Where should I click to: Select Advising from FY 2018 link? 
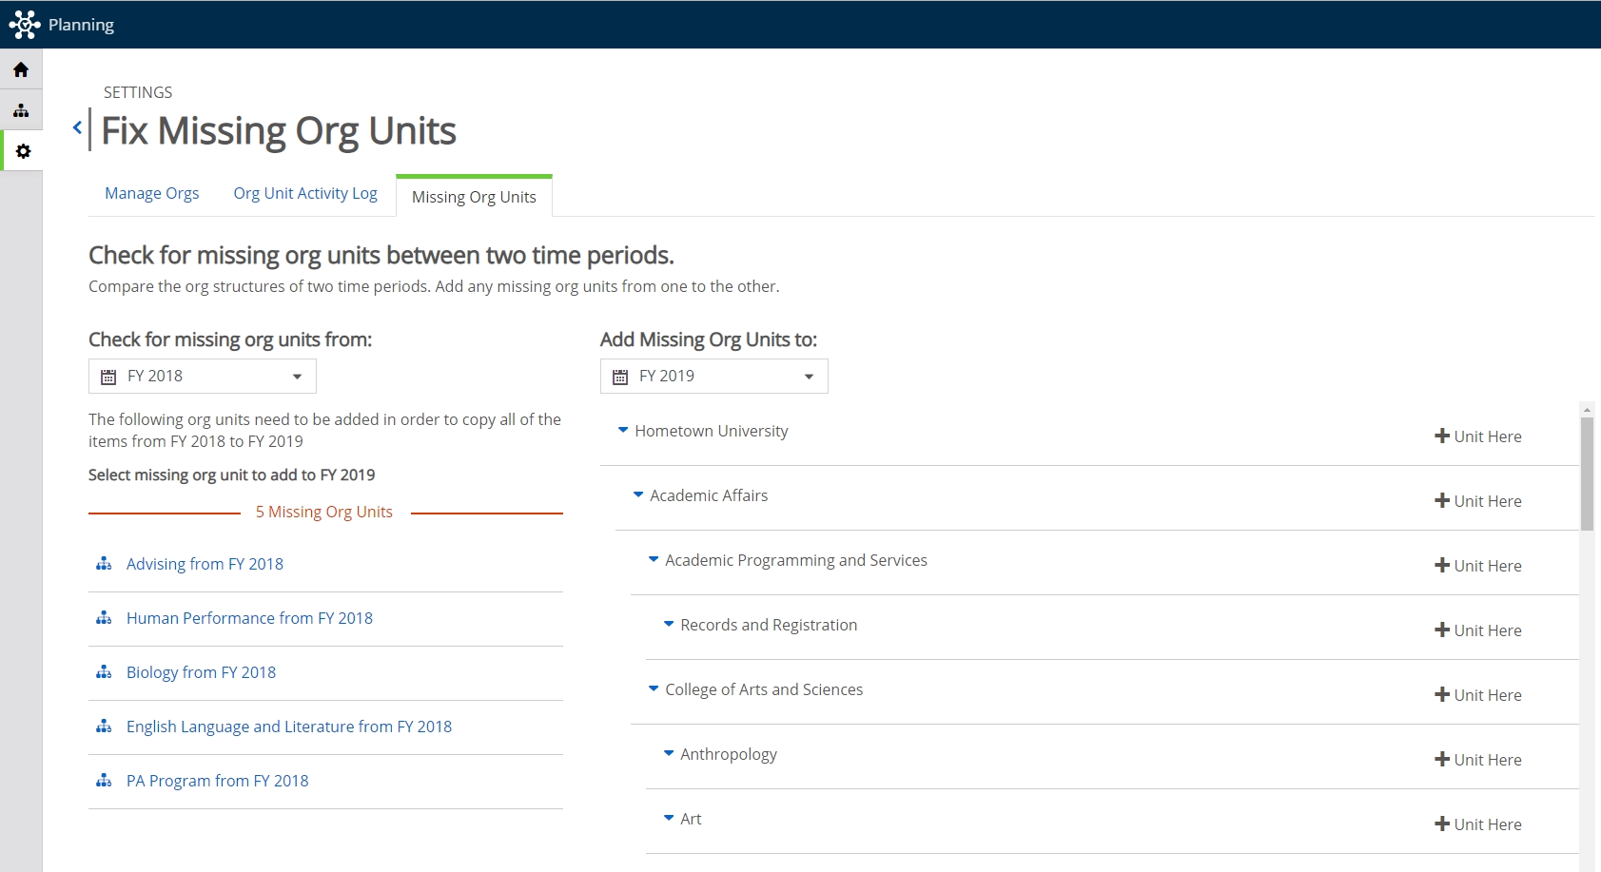tap(205, 564)
